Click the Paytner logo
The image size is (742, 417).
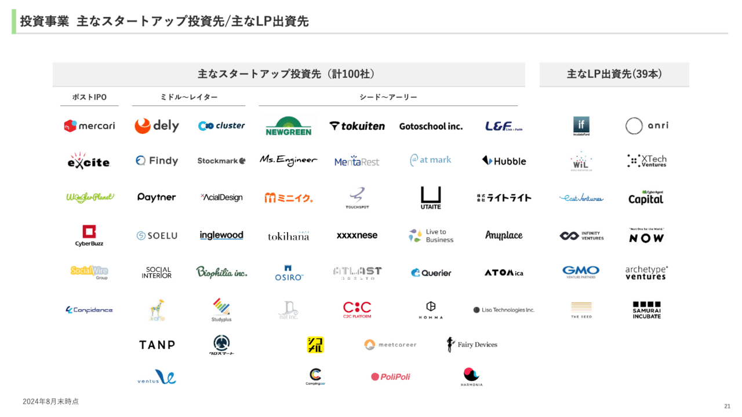(157, 197)
